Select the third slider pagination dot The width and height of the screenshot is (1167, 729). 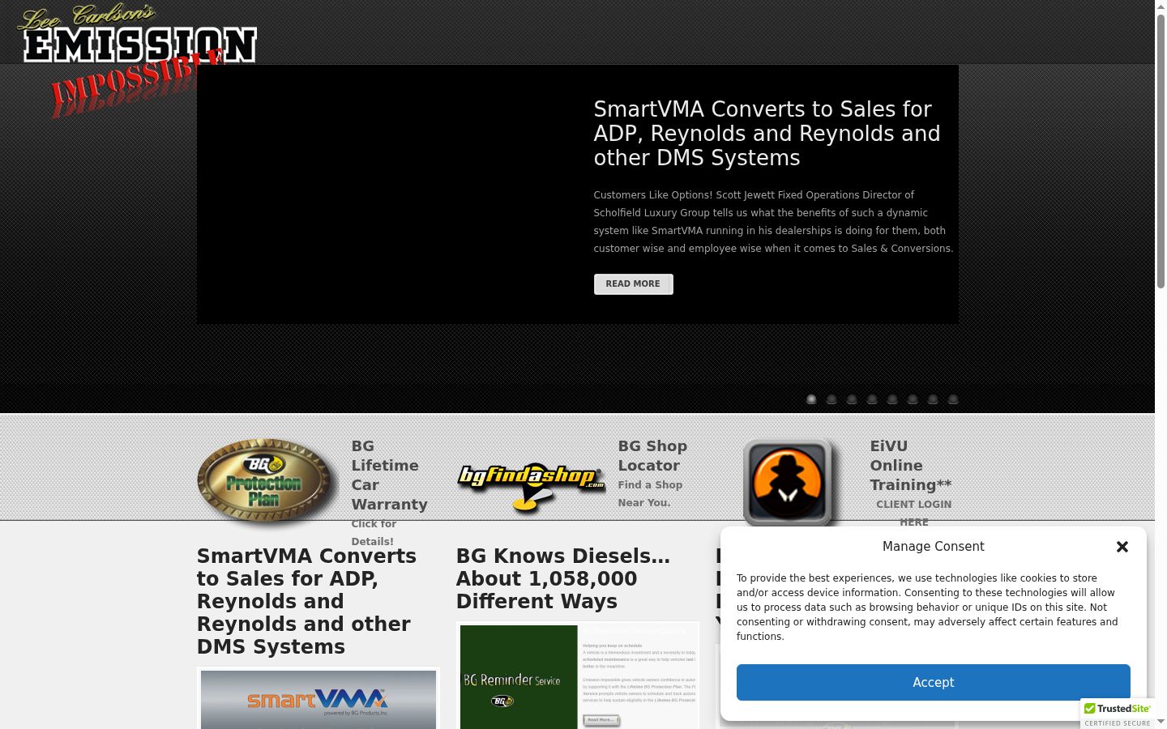coord(852,399)
